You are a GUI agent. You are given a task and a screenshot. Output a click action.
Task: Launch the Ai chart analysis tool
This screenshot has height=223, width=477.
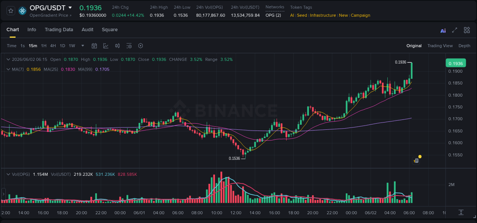click(443, 30)
